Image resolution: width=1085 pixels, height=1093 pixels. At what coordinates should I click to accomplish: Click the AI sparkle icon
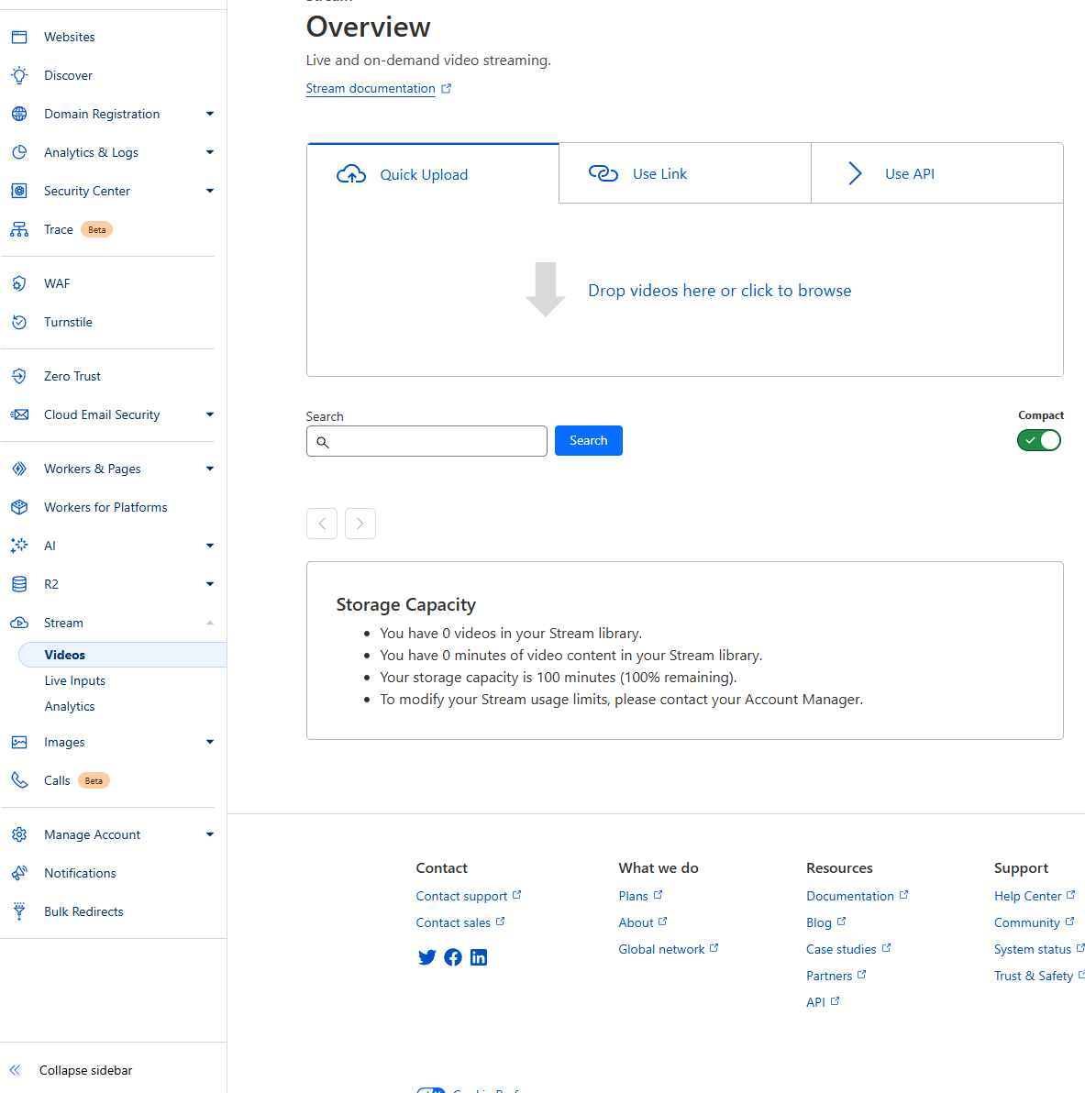click(x=19, y=546)
